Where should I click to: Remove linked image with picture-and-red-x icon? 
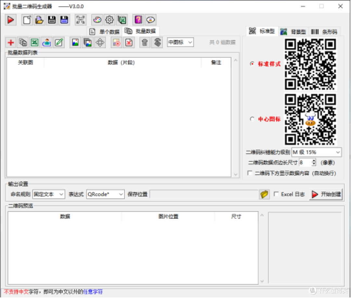coord(117,42)
